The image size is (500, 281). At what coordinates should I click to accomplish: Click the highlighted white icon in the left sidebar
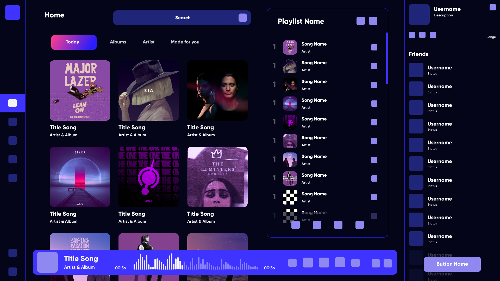[12, 103]
